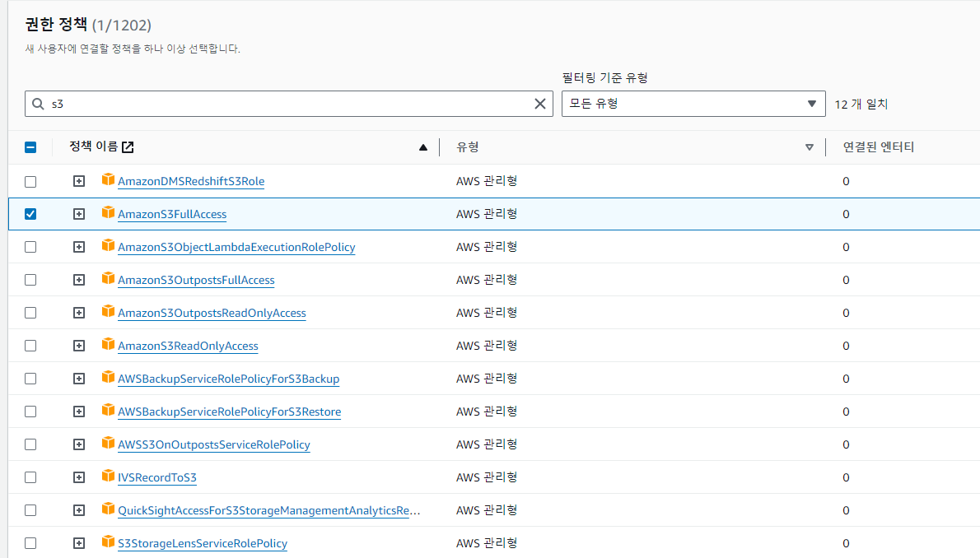This screenshot has width=980, height=558.
Task: Expand IVSRecordToS3 policy details
Action: pyautogui.click(x=79, y=477)
